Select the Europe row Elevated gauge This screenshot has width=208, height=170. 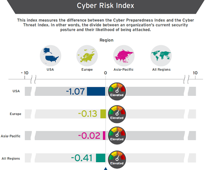(117, 114)
